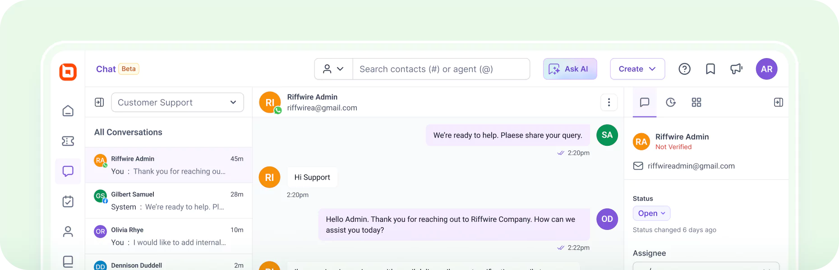Open the Create menu
This screenshot has height=270, width=839.
tap(637, 69)
